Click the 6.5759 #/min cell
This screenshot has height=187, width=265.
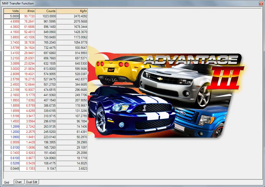pyautogui.click(x=27, y=106)
